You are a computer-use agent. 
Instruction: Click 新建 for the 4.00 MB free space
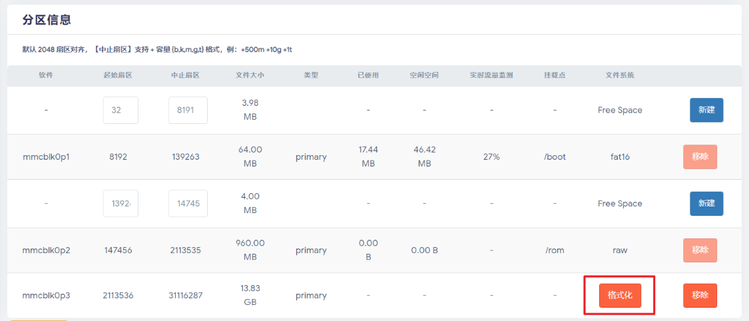(706, 203)
